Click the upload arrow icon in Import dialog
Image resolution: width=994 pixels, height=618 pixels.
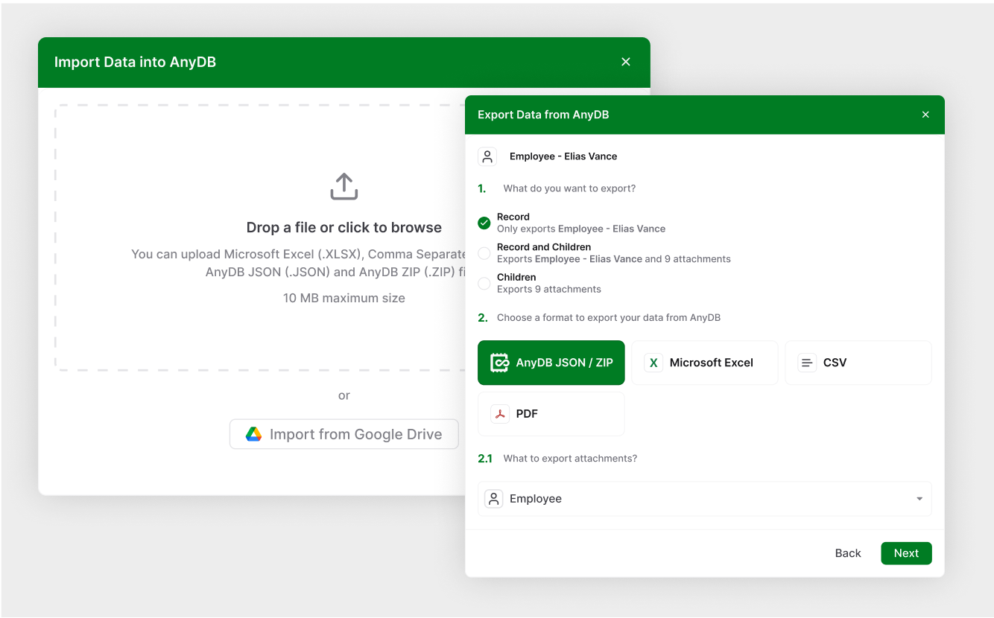point(344,187)
